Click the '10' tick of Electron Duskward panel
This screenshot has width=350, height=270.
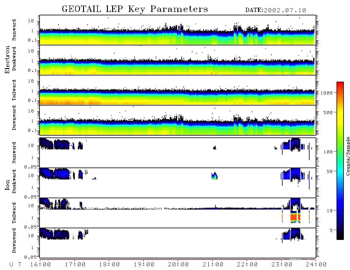tap(31, 51)
